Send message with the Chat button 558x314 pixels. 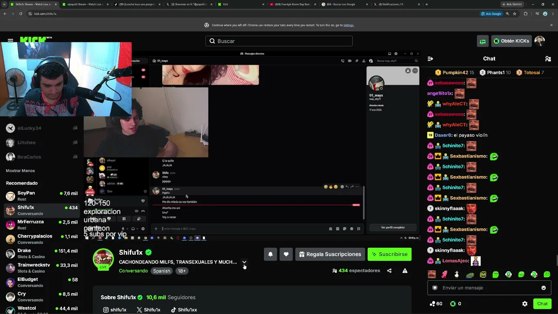click(542, 304)
